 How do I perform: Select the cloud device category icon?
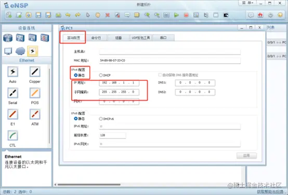point(20,51)
